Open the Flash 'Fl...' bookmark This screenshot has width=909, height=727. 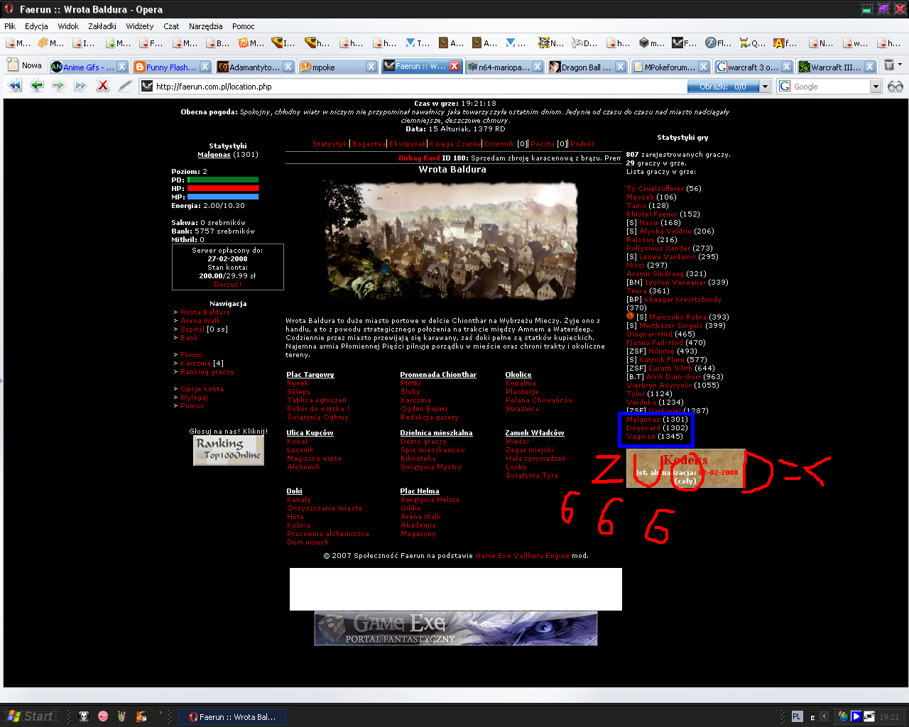pos(718,43)
